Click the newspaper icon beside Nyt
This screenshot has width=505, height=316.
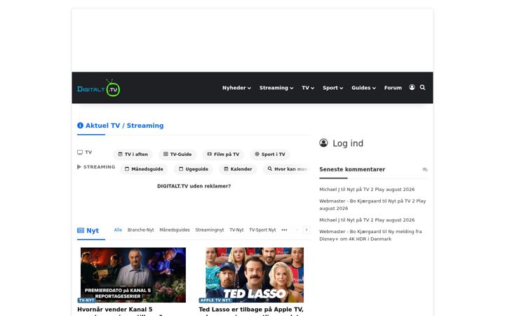click(x=81, y=230)
